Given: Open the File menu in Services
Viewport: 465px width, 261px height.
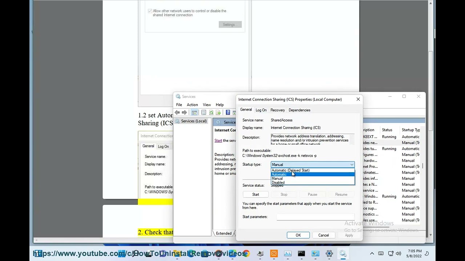Looking at the screenshot, I should coord(179,105).
